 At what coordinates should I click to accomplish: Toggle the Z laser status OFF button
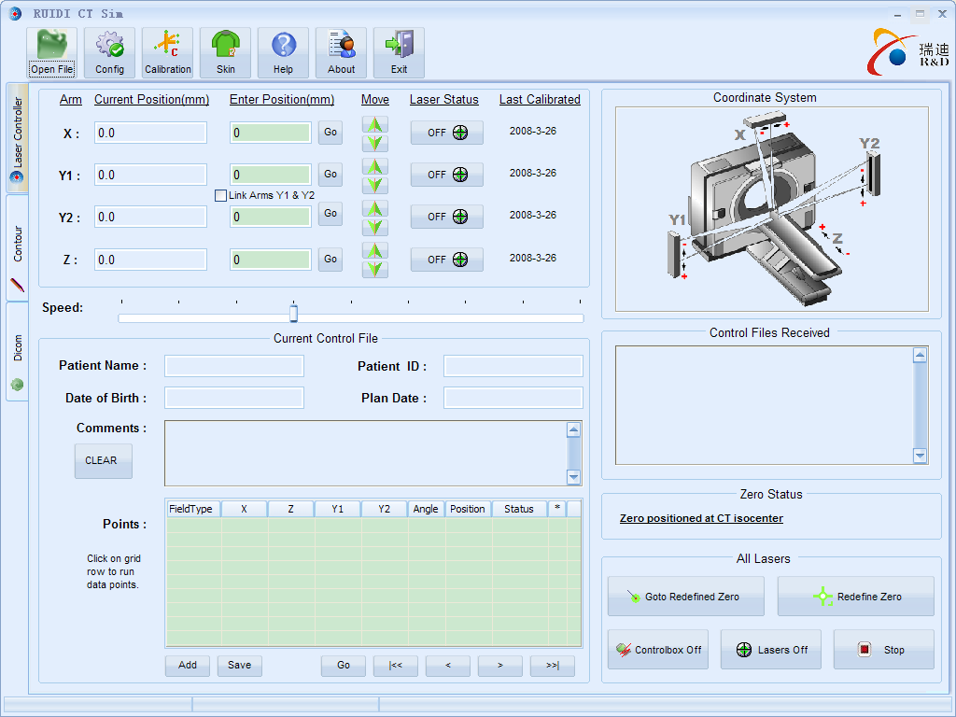coord(446,260)
